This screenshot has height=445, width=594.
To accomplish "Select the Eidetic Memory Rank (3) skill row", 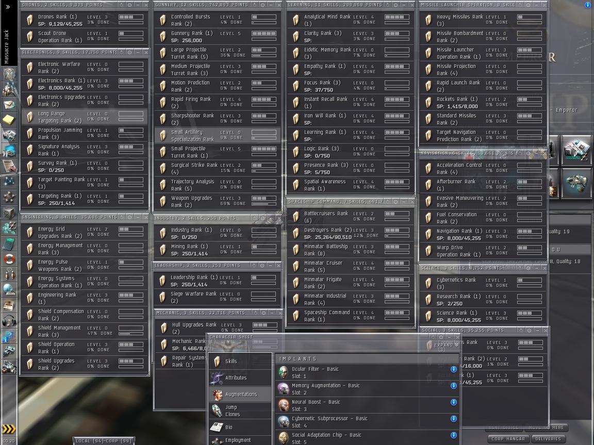I will [350, 53].
